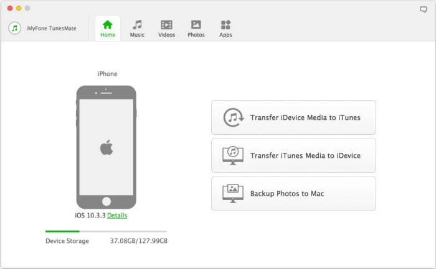Open the feedback chat bubble icon

(x=423, y=9)
